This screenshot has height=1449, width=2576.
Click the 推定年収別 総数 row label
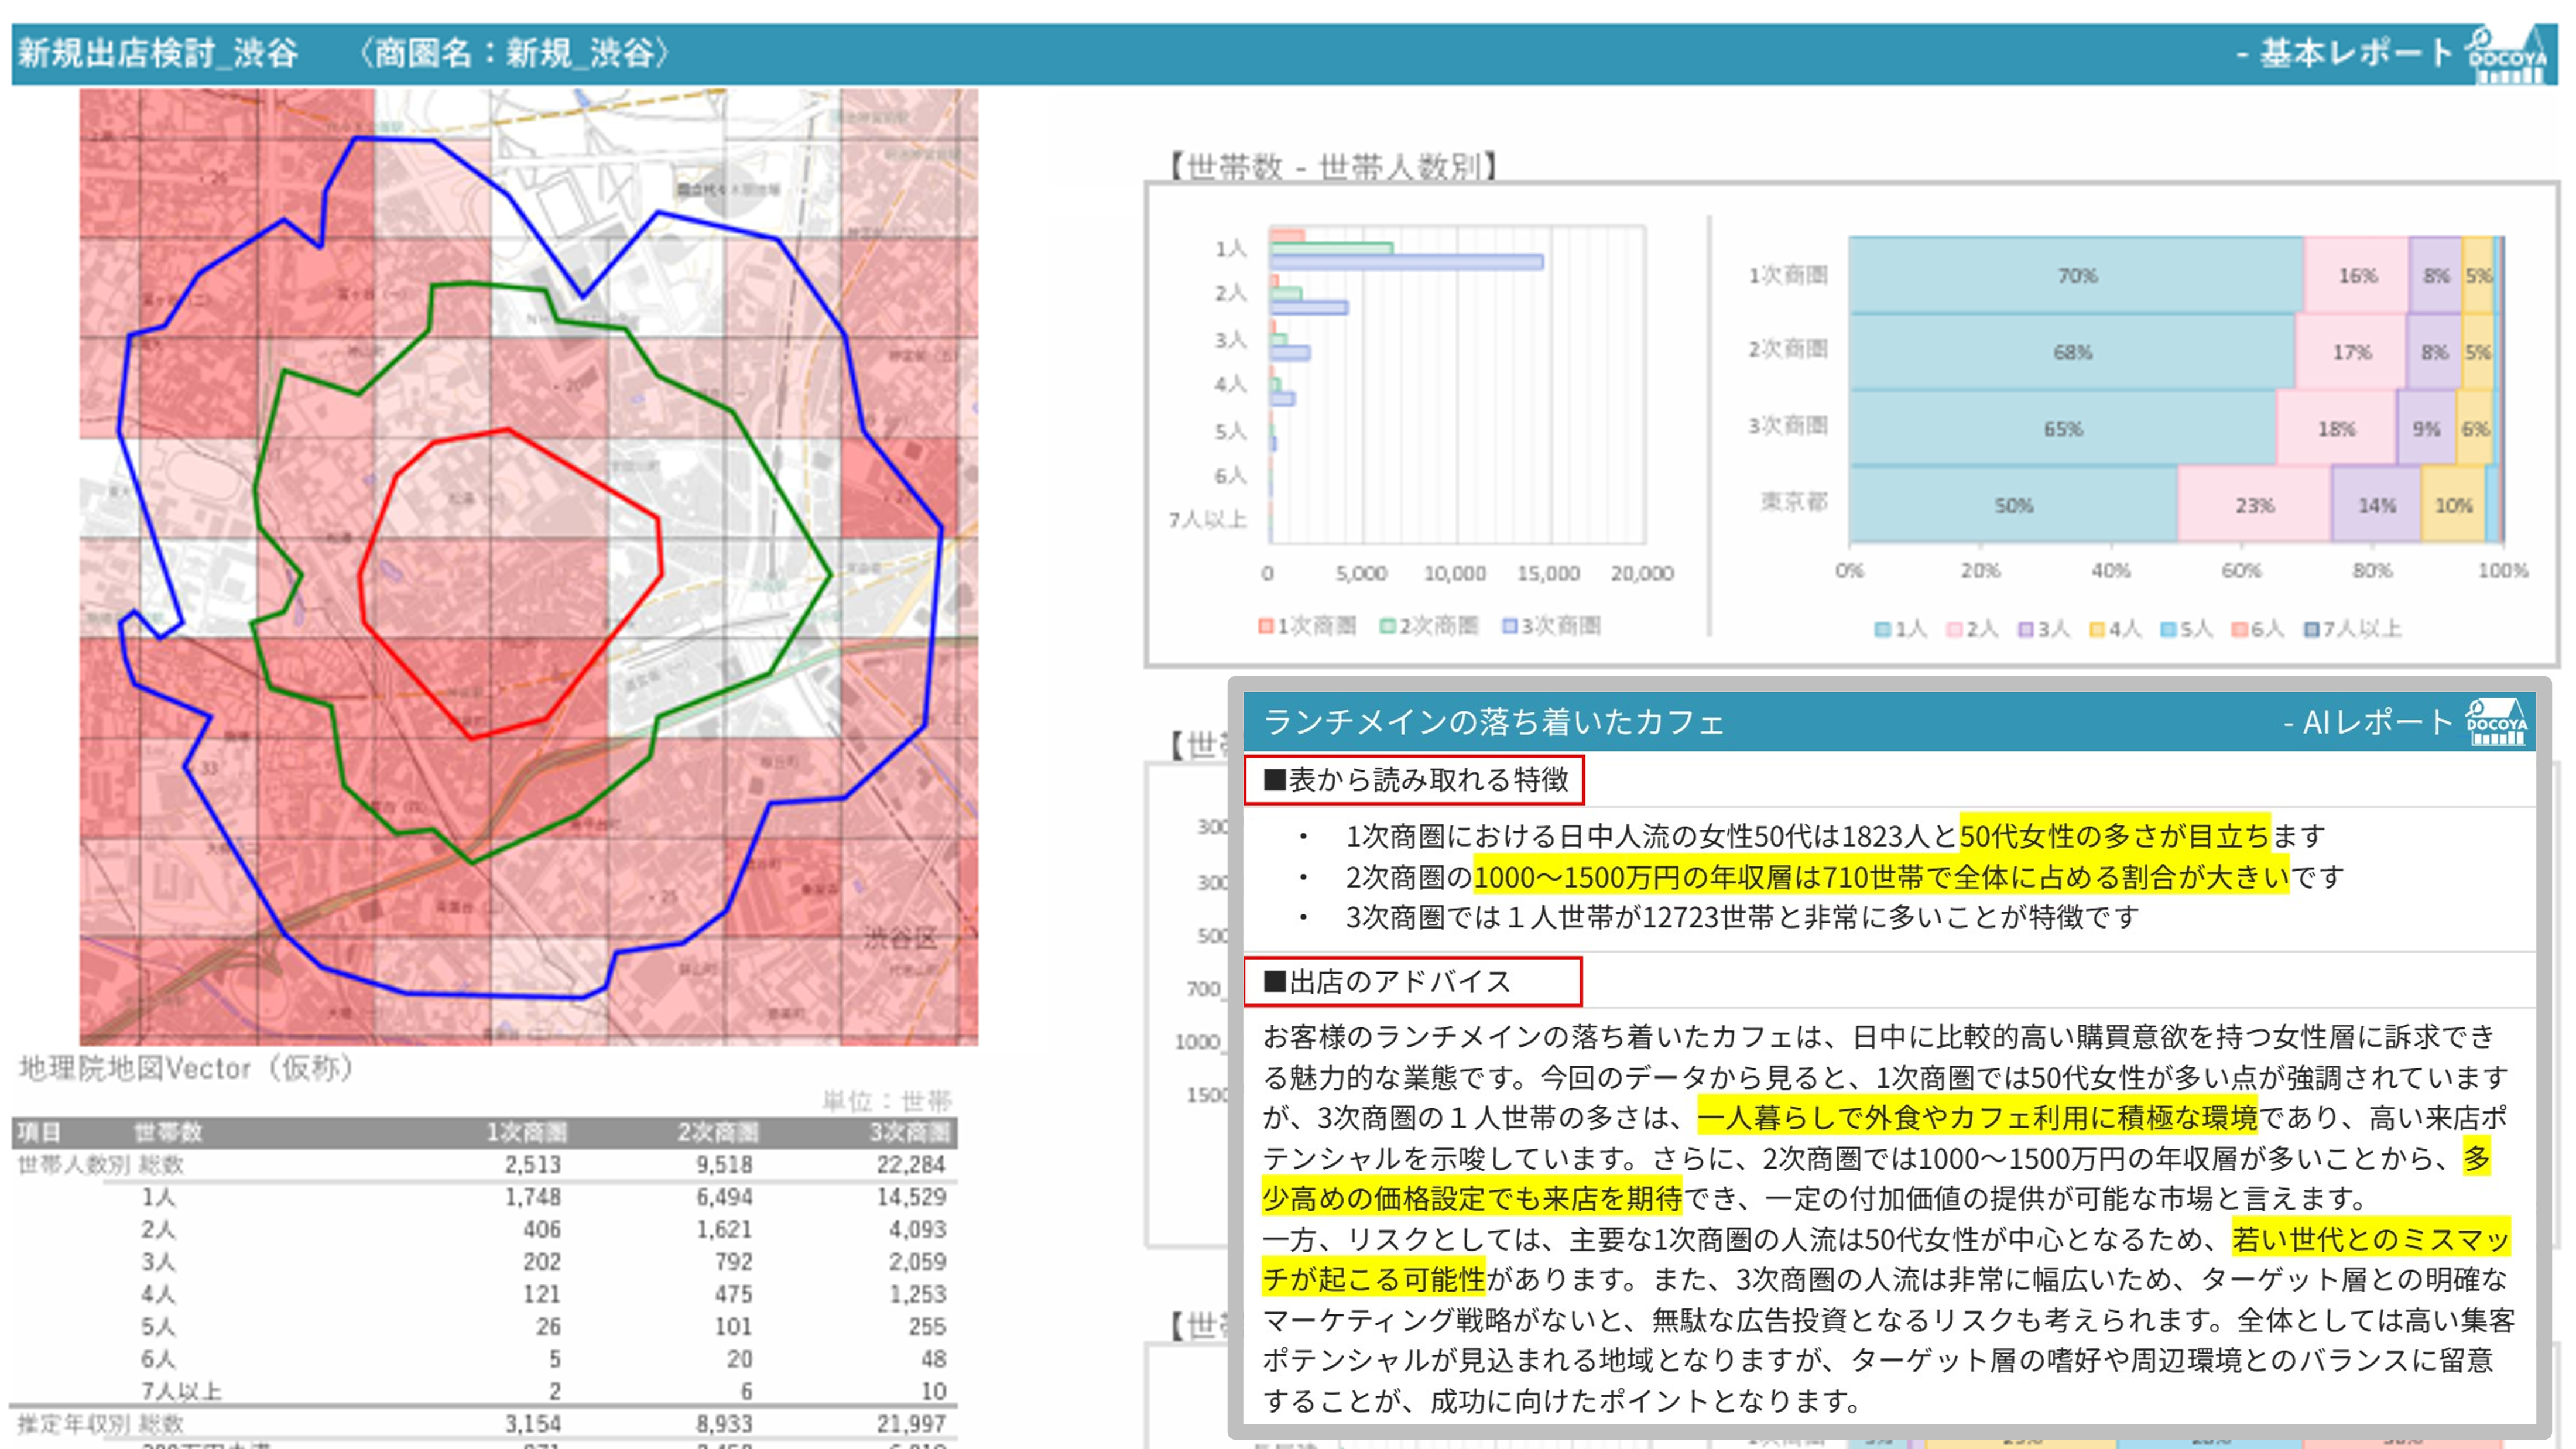click(101, 1424)
